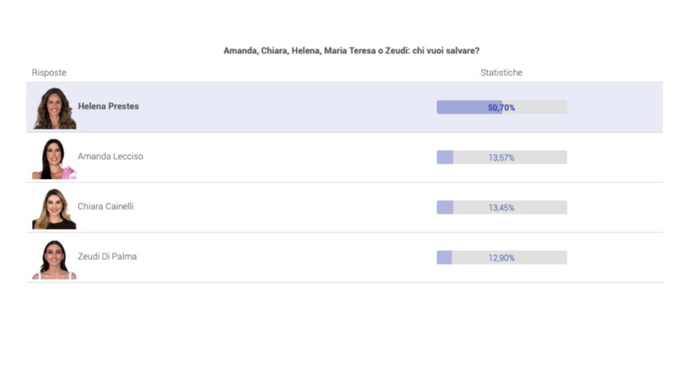
Task: Select the Zeudi Di Palma name label
Action: pos(107,257)
